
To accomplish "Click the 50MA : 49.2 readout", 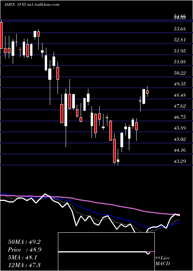I will (x=24, y=242).
